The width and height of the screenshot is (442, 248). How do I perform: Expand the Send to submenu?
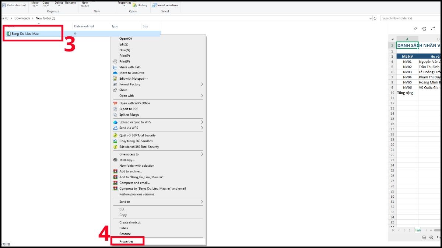[x=158, y=202]
